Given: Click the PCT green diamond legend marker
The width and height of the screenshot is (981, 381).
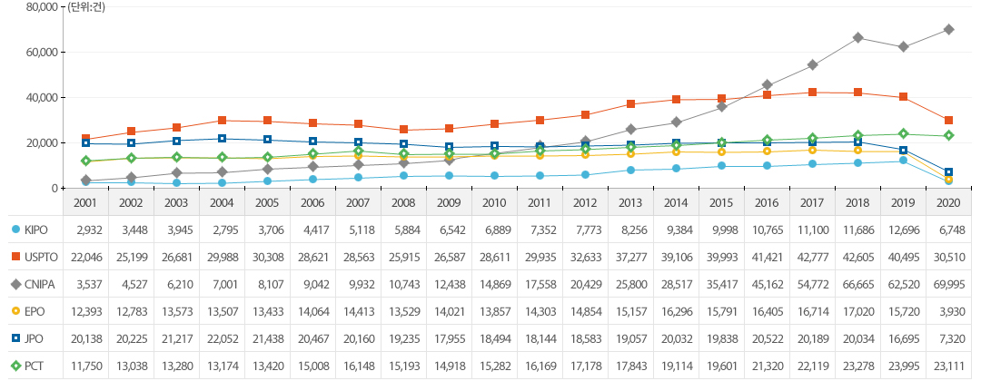Looking at the screenshot, I should tap(15, 365).
